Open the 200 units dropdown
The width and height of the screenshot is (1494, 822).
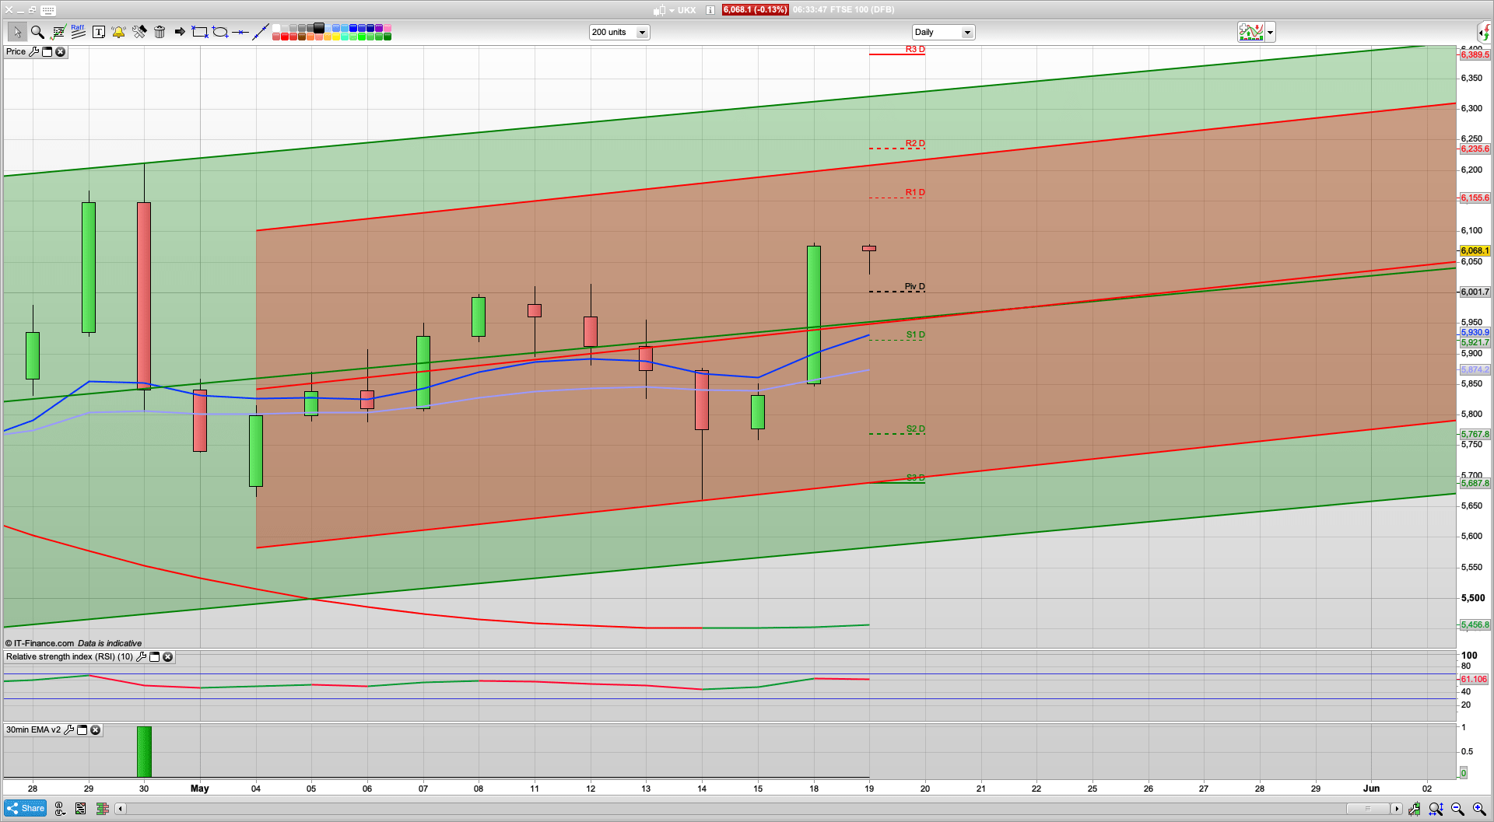pyautogui.click(x=642, y=33)
